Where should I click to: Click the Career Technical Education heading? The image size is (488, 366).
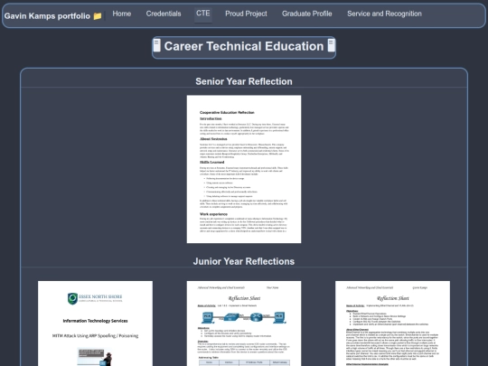pyautogui.click(x=244, y=46)
